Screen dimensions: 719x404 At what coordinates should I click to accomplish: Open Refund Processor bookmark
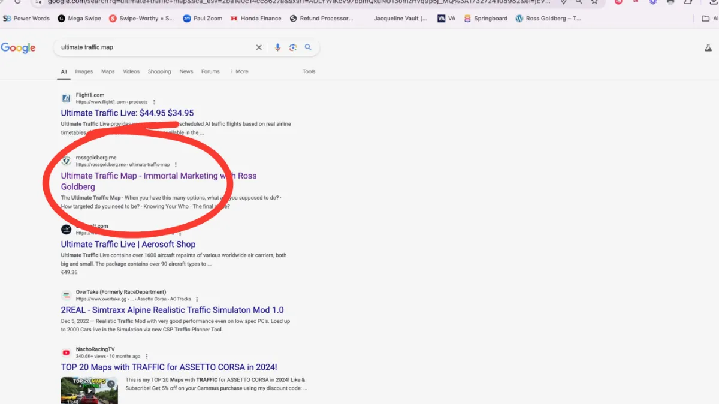point(321,19)
